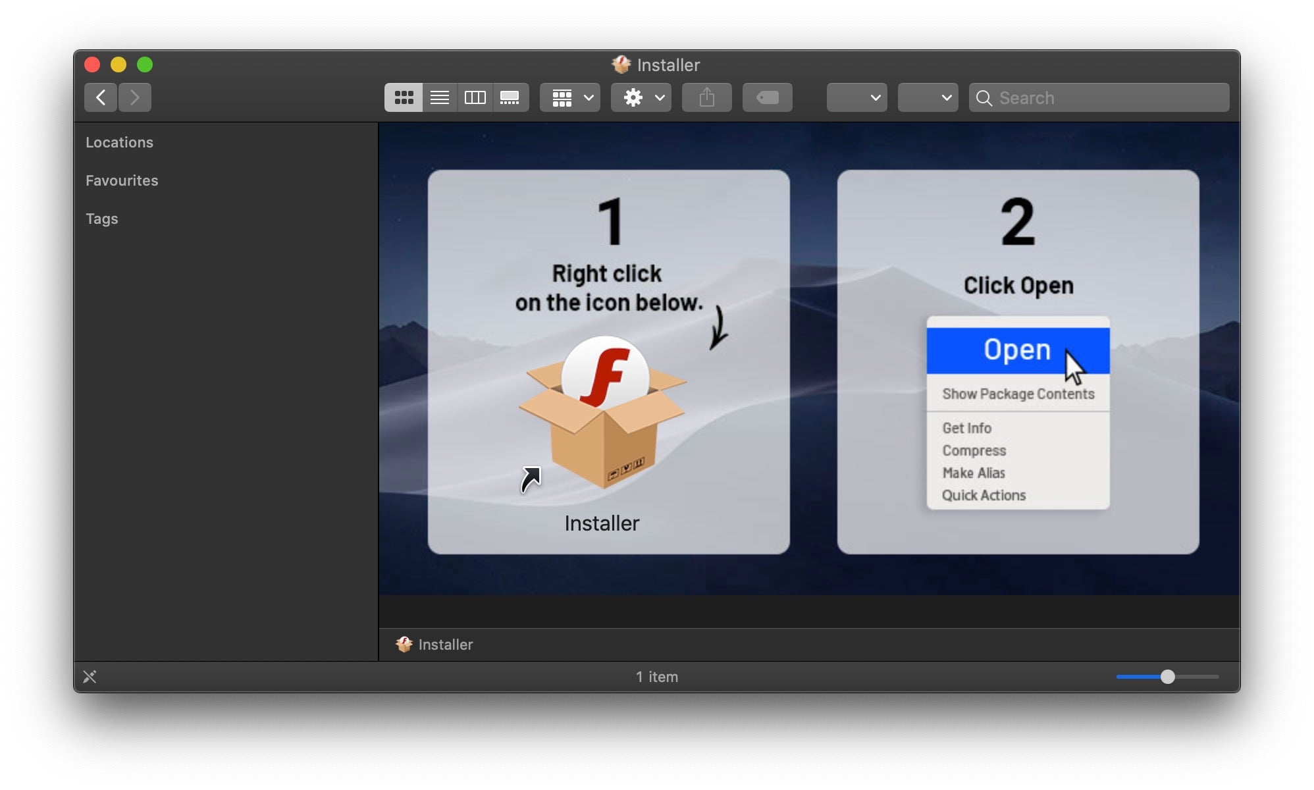1314x790 pixels.
Task: Go back using the back arrow
Action: pos(101,97)
